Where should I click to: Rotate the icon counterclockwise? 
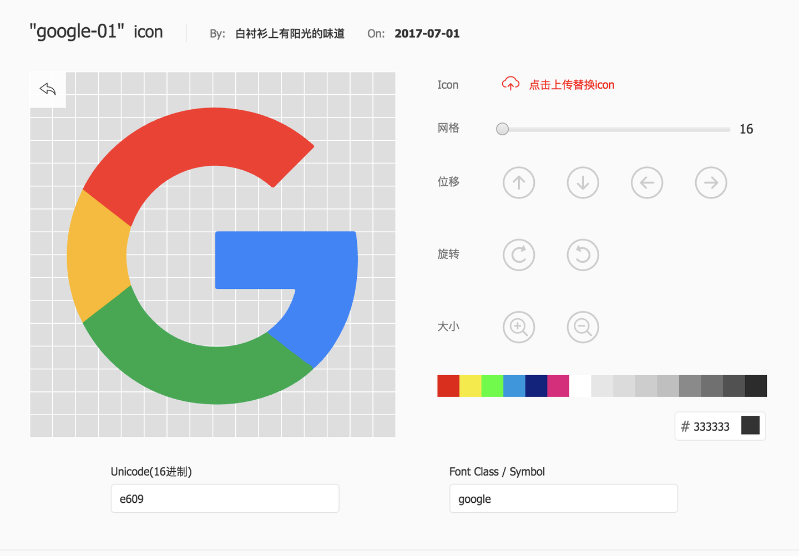(x=583, y=255)
